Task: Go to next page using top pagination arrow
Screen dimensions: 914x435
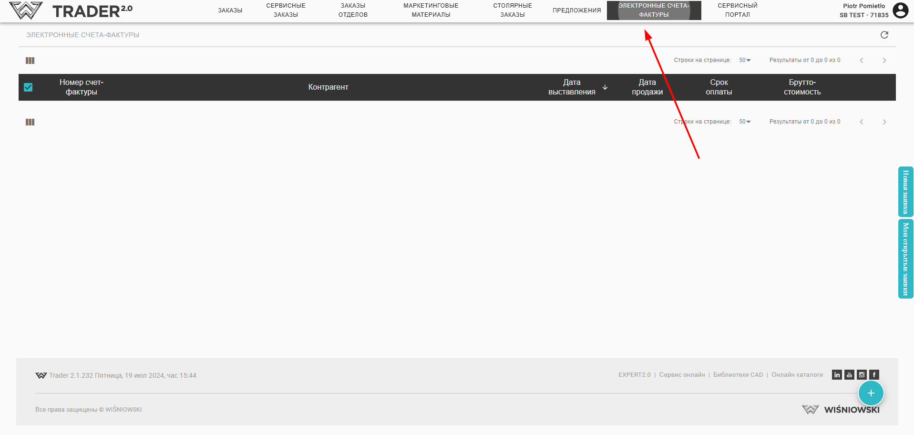Action: click(884, 61)
